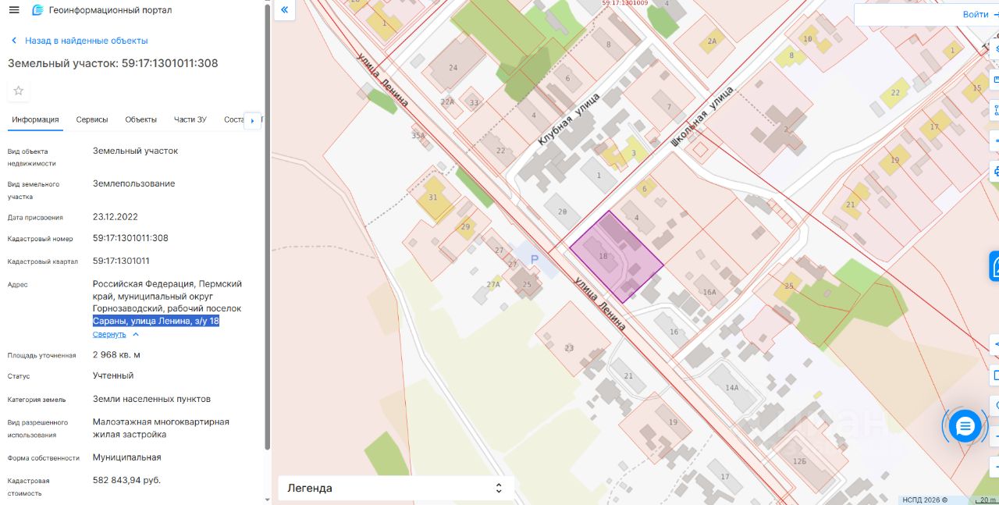Open the hamburger main menu

(x=14, y=10)
